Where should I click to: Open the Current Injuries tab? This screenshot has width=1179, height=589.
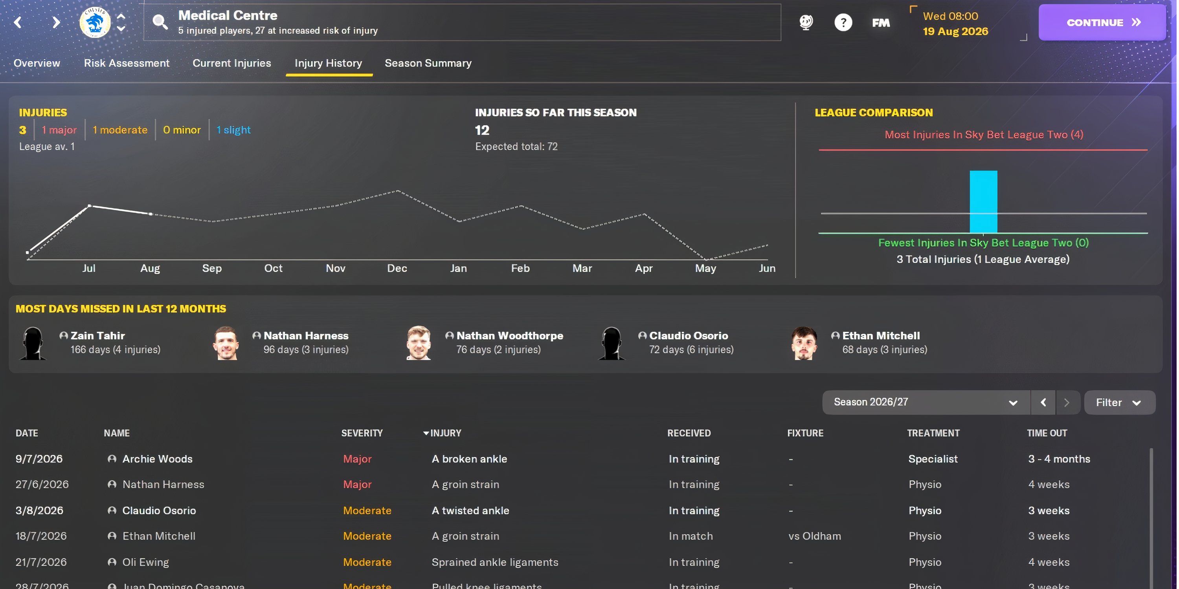point(231,63)
